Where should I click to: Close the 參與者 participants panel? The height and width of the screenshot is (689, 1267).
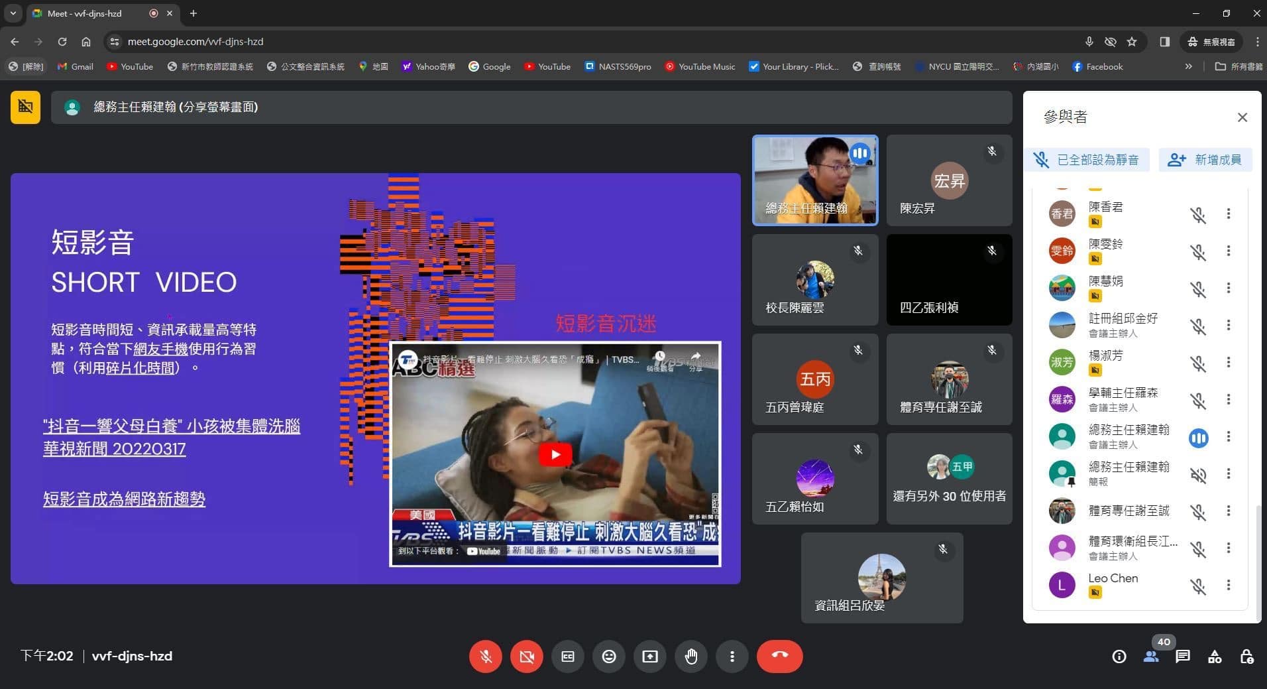tap(1242, 117)
